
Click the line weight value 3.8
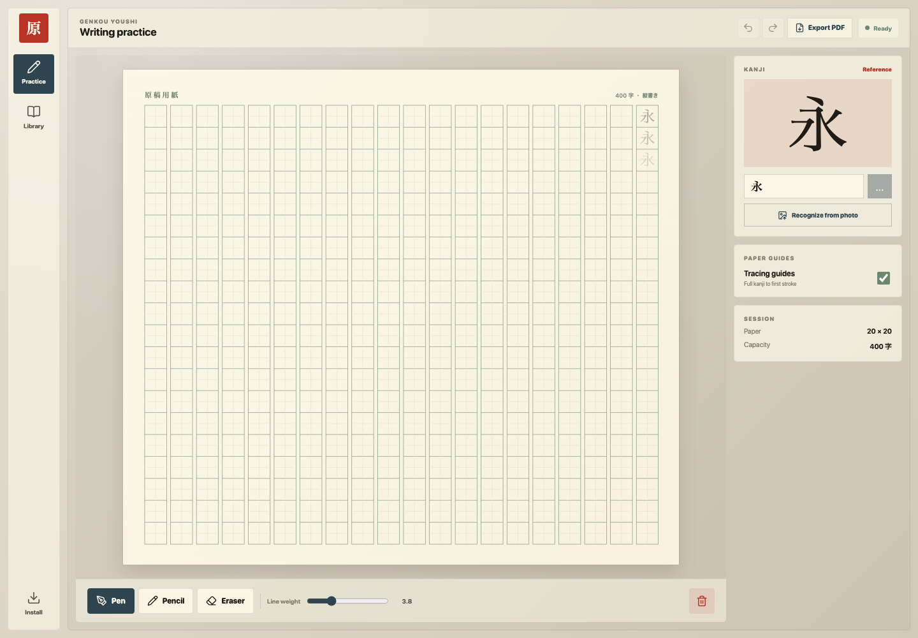[407, 601]
